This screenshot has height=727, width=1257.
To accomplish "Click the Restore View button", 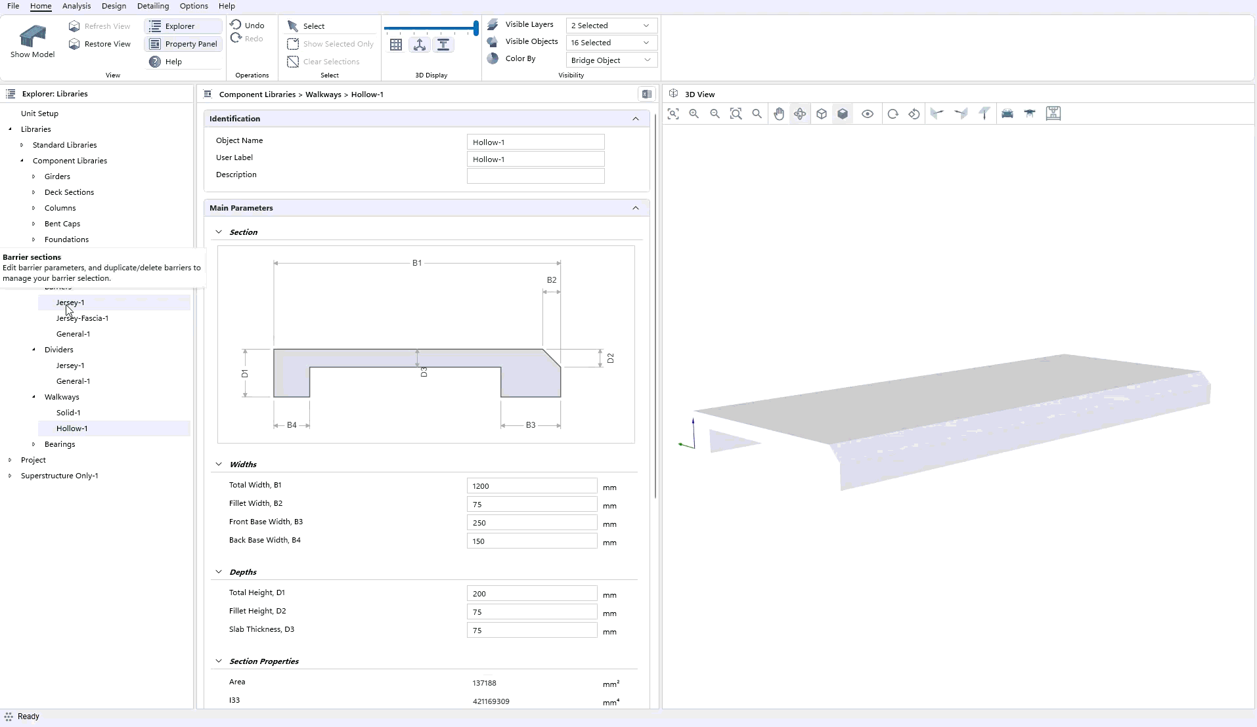I will coord(100,44).
